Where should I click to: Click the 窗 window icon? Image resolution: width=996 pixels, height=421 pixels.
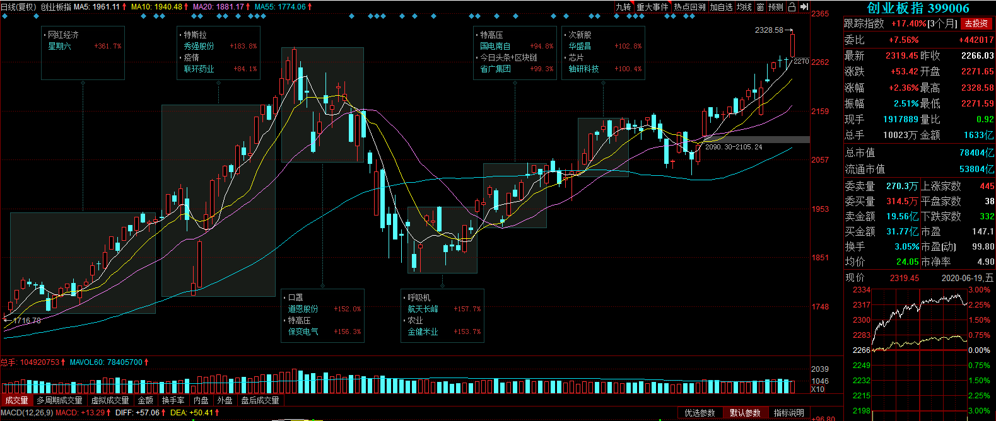click(760, 7)
